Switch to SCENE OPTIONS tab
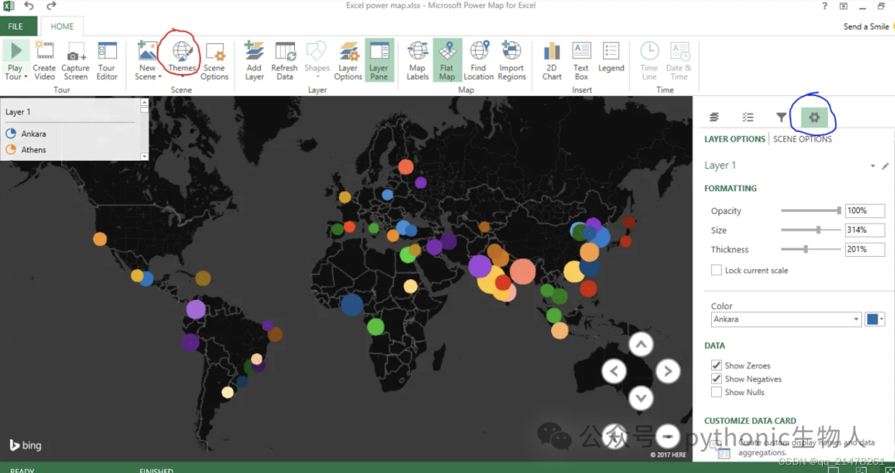Screen dimensions: 895x473 tap(802, 139)
